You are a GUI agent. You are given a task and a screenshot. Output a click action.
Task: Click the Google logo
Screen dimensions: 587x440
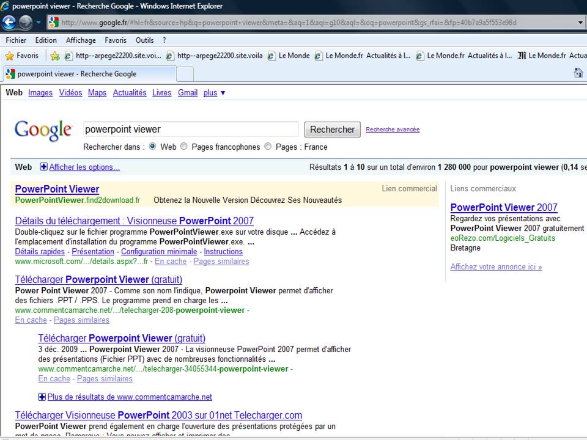point(43,130)
